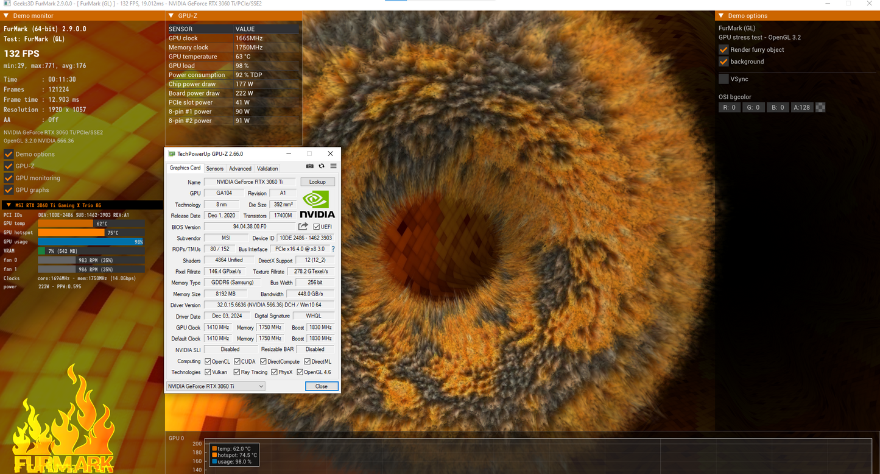Toggle the PhysX checkbox
The image size is (880, 474).
(x=274, y=372)
